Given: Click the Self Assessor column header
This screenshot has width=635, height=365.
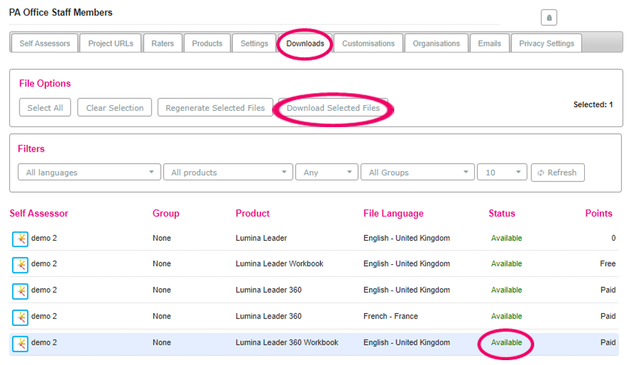Looking at the screenshot, I should (39, 213).
